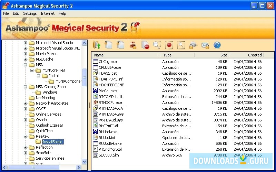The image size is (276, 172).
Task: Click the RTSndMgr.cpl file icon
Action: point(96,149)
